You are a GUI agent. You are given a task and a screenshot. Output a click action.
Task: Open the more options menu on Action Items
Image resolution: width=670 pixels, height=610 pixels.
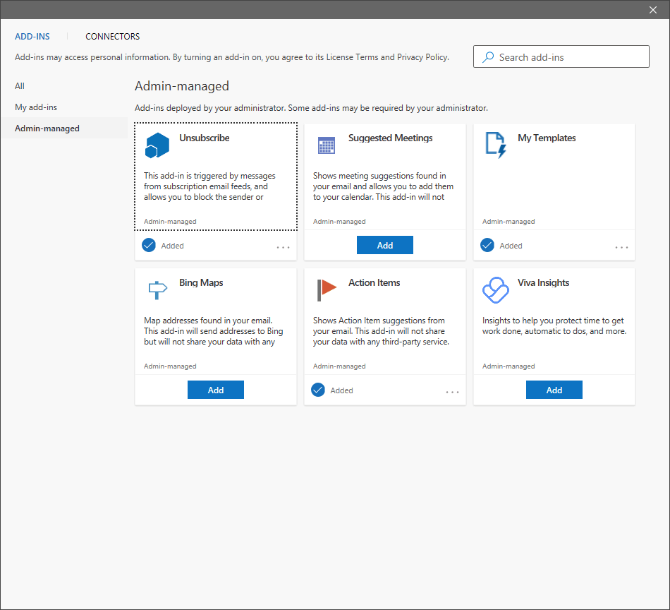[452, 390]
